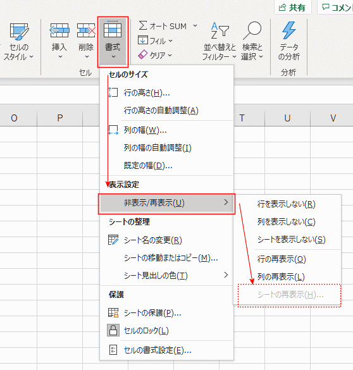Open the クリア dropdown

click(x=155, y=55)
